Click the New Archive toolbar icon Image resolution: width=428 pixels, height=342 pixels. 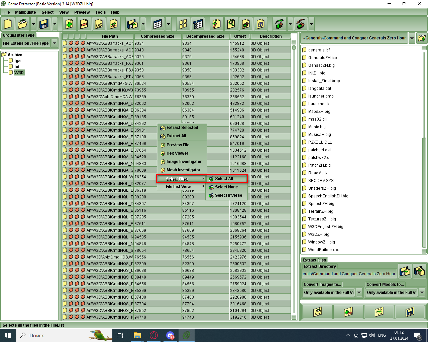(x=8, y=24)
